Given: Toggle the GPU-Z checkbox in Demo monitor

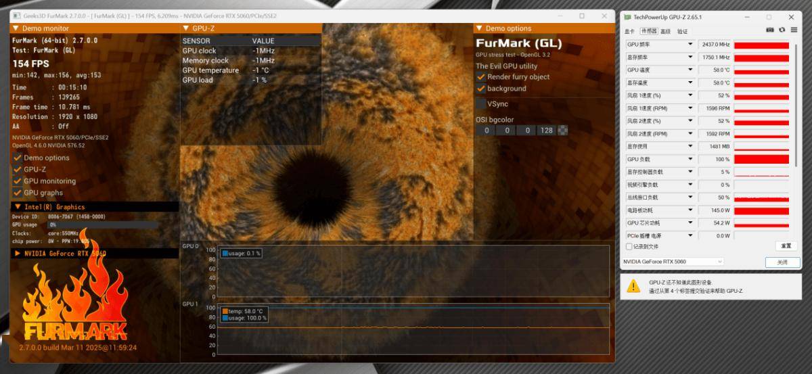Looking at the screenshot, I should click(x=17, y=169).
